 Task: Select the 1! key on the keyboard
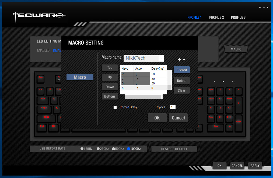(50, 91)
